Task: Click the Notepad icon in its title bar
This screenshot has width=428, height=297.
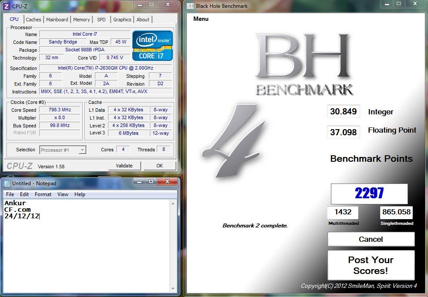Action: 7,183
